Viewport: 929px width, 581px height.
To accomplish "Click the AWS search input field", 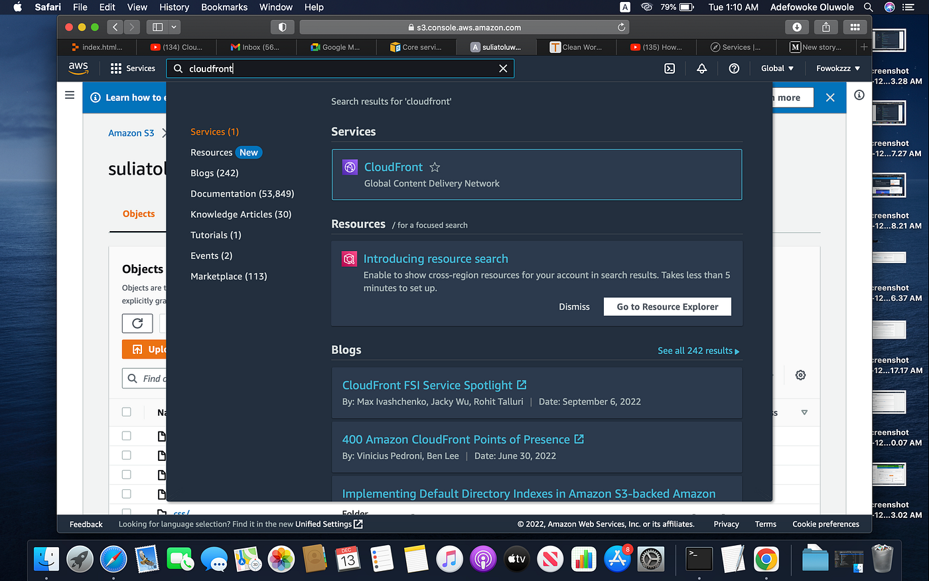I will click(x=340, y=68).
